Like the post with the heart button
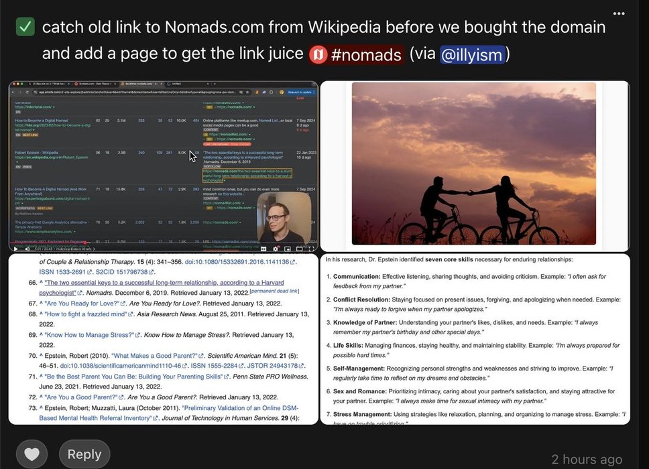The width and height of the screenshot is (649, 469). click(32, 454)
